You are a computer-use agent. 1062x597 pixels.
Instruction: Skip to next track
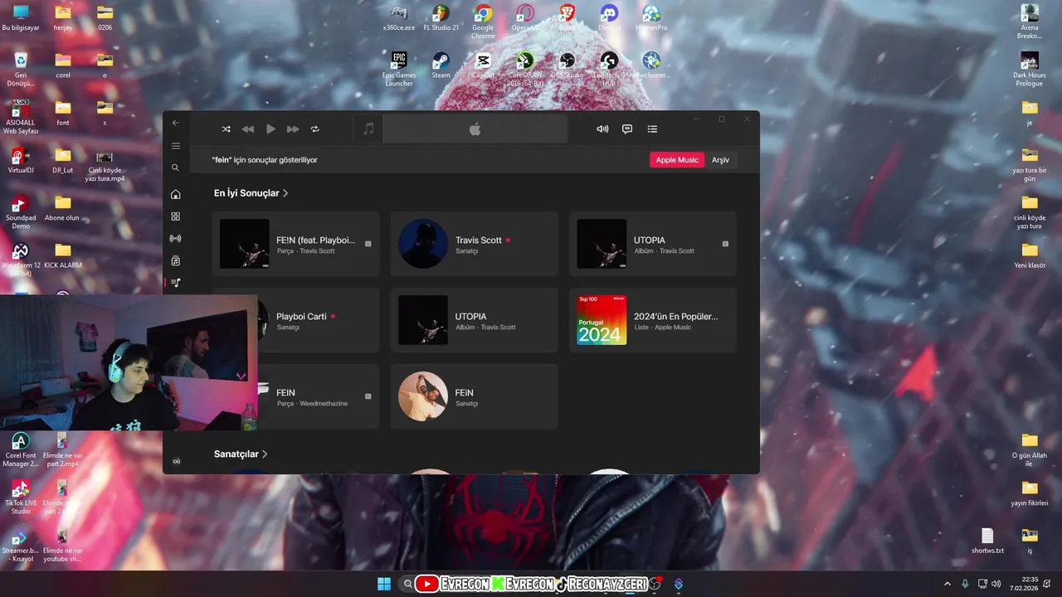click(x=293, y=129)
